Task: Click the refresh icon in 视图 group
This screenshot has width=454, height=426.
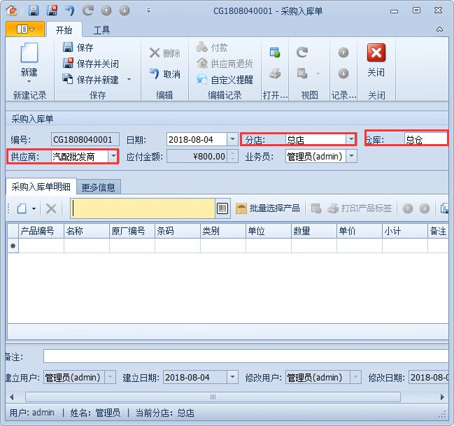Action: 302,52
